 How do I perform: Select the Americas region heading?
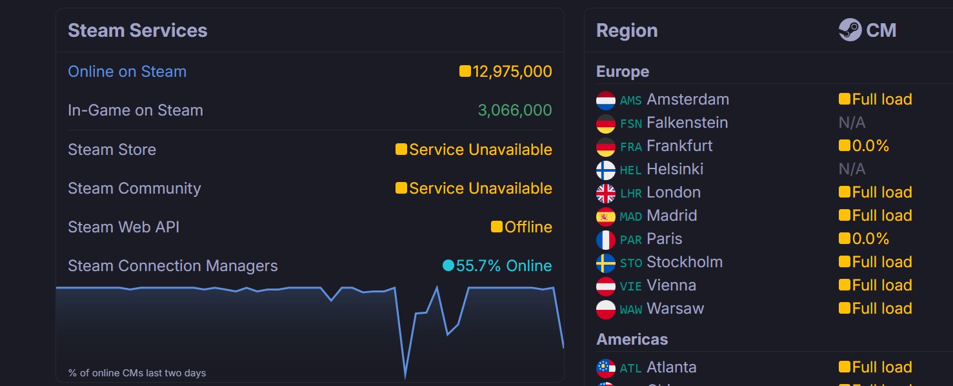(x=632, y=340)
